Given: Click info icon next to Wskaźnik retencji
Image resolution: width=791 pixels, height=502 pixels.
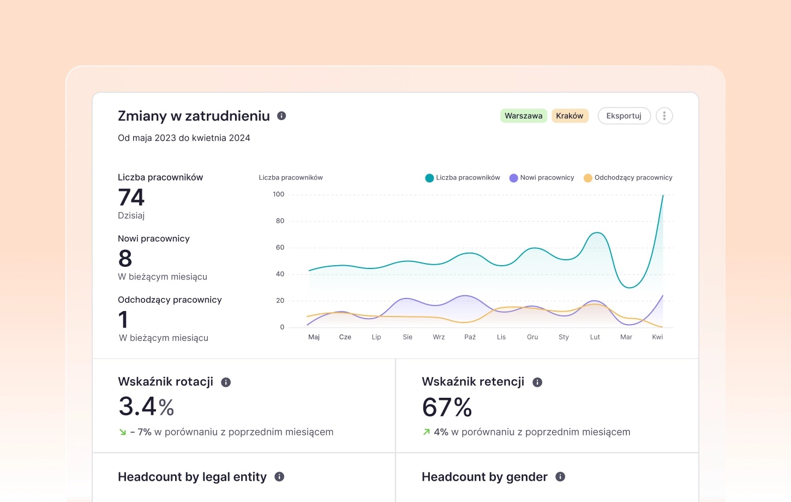Looking at the screenshot, I should tap(537, 383).
